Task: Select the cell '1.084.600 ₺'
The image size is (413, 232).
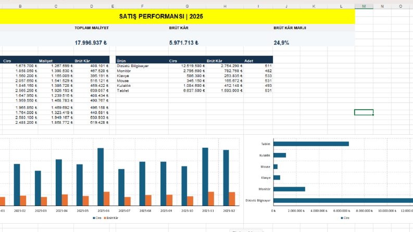Action: coord(187,85)
